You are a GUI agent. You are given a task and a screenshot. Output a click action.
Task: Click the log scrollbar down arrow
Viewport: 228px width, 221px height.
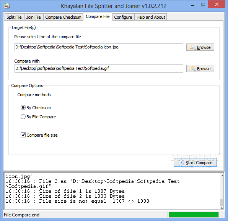point(222,208)
